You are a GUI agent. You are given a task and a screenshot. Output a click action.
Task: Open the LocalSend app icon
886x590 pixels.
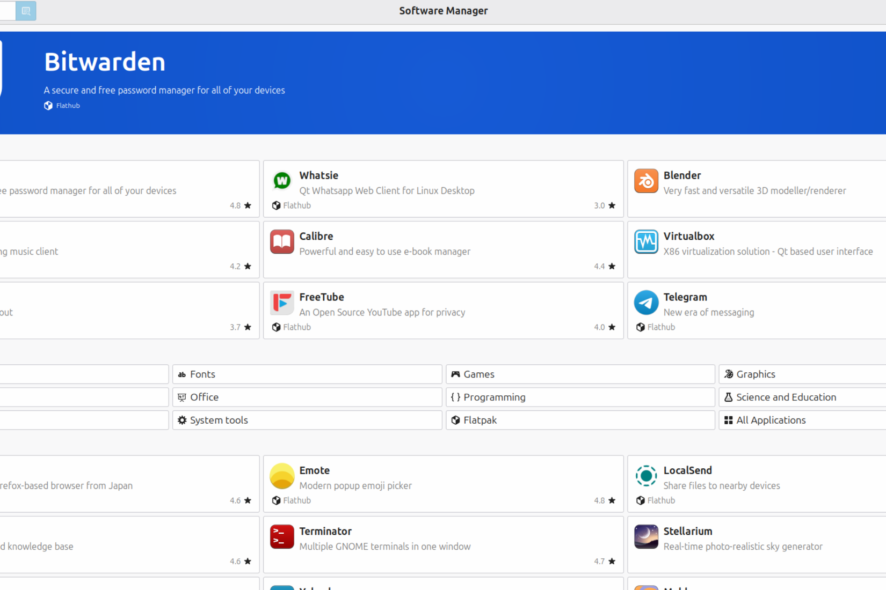pyautogui.click(x=646, y=476)
